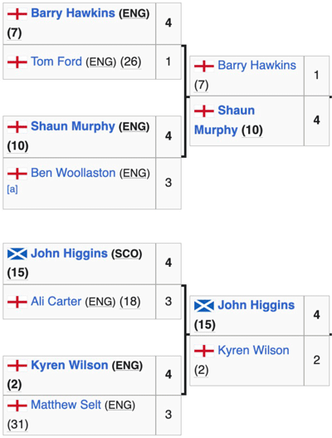Image resolution: width=332 pixels, height=438 pixels.
Task: Click England flag beside Tom Ford
Action: pos(17,62)
